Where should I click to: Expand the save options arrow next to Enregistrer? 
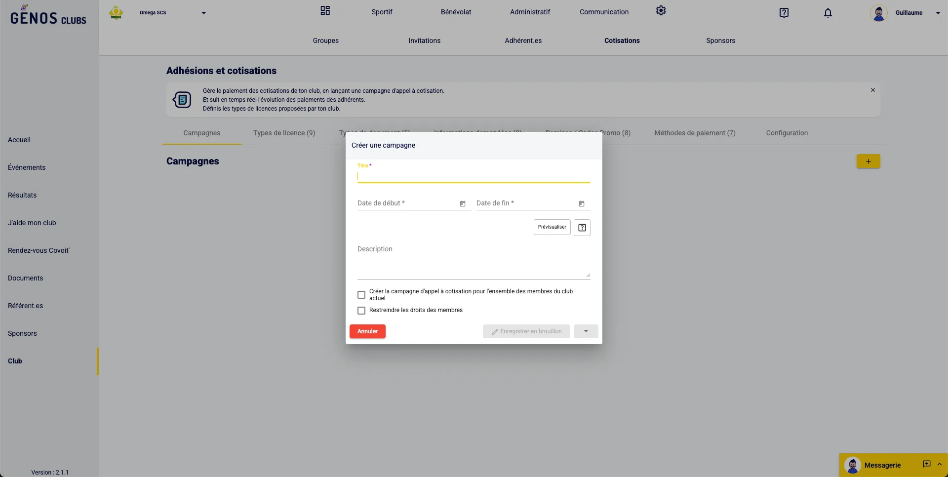pyautogui.click(x=586, y=331)
